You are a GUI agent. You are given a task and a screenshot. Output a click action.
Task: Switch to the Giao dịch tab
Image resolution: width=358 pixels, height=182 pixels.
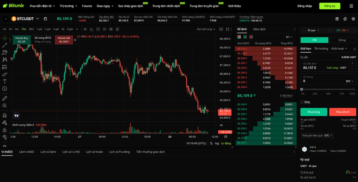tap(259, 29)
